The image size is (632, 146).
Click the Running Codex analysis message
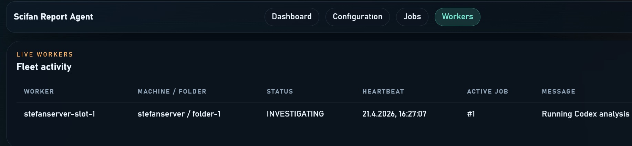click(585, 114)
